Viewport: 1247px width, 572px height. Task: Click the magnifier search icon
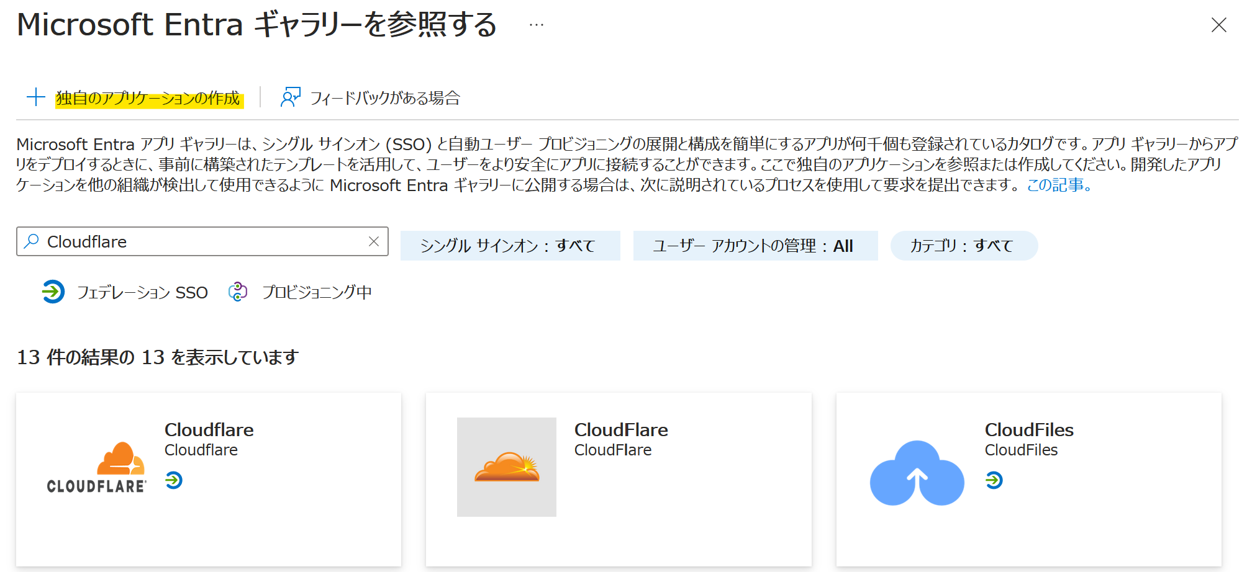(x=32, y=241)
